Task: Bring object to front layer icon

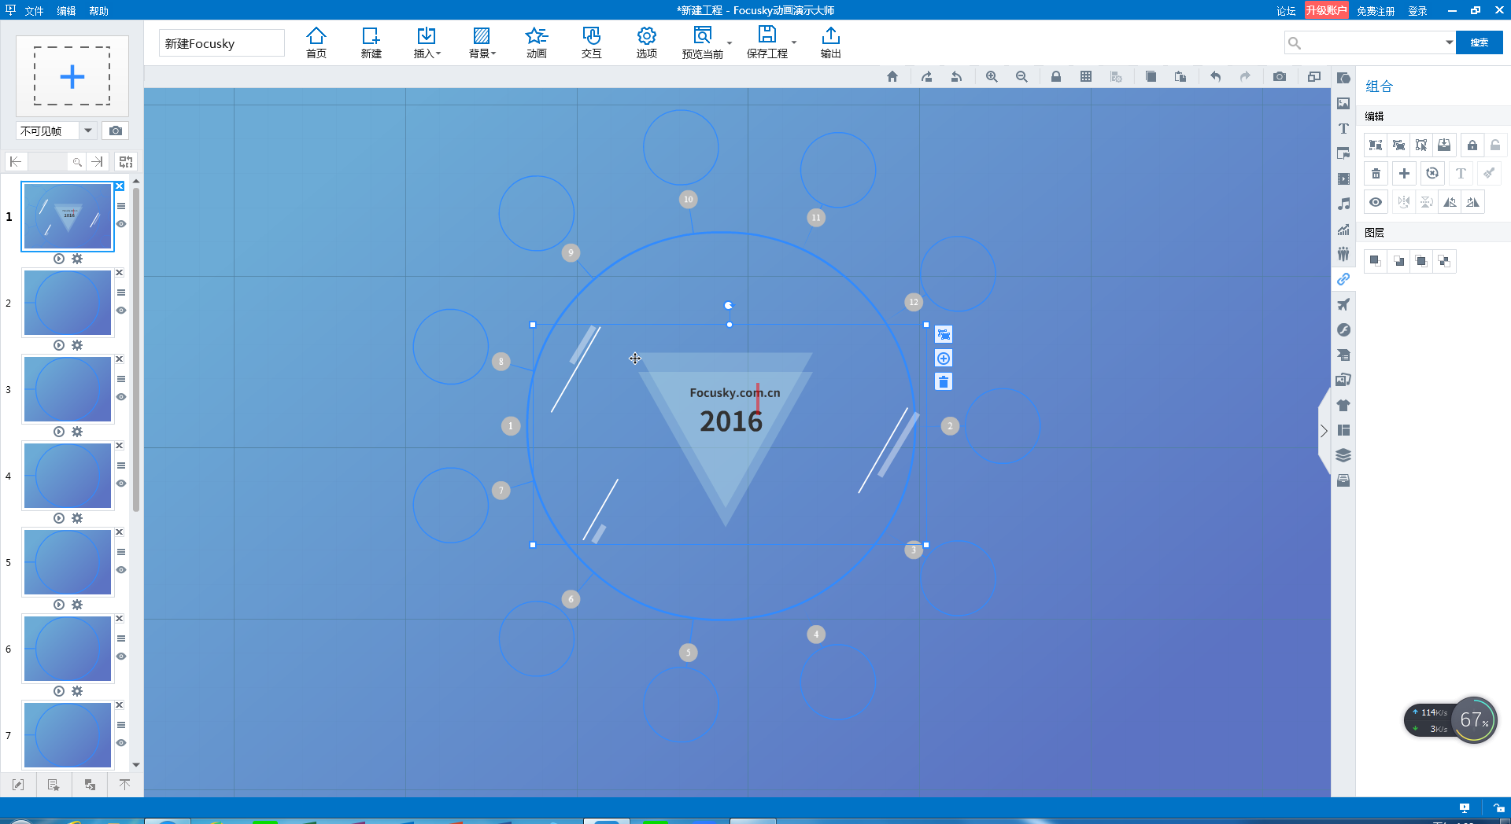Action: click(x=1421, y=261)
